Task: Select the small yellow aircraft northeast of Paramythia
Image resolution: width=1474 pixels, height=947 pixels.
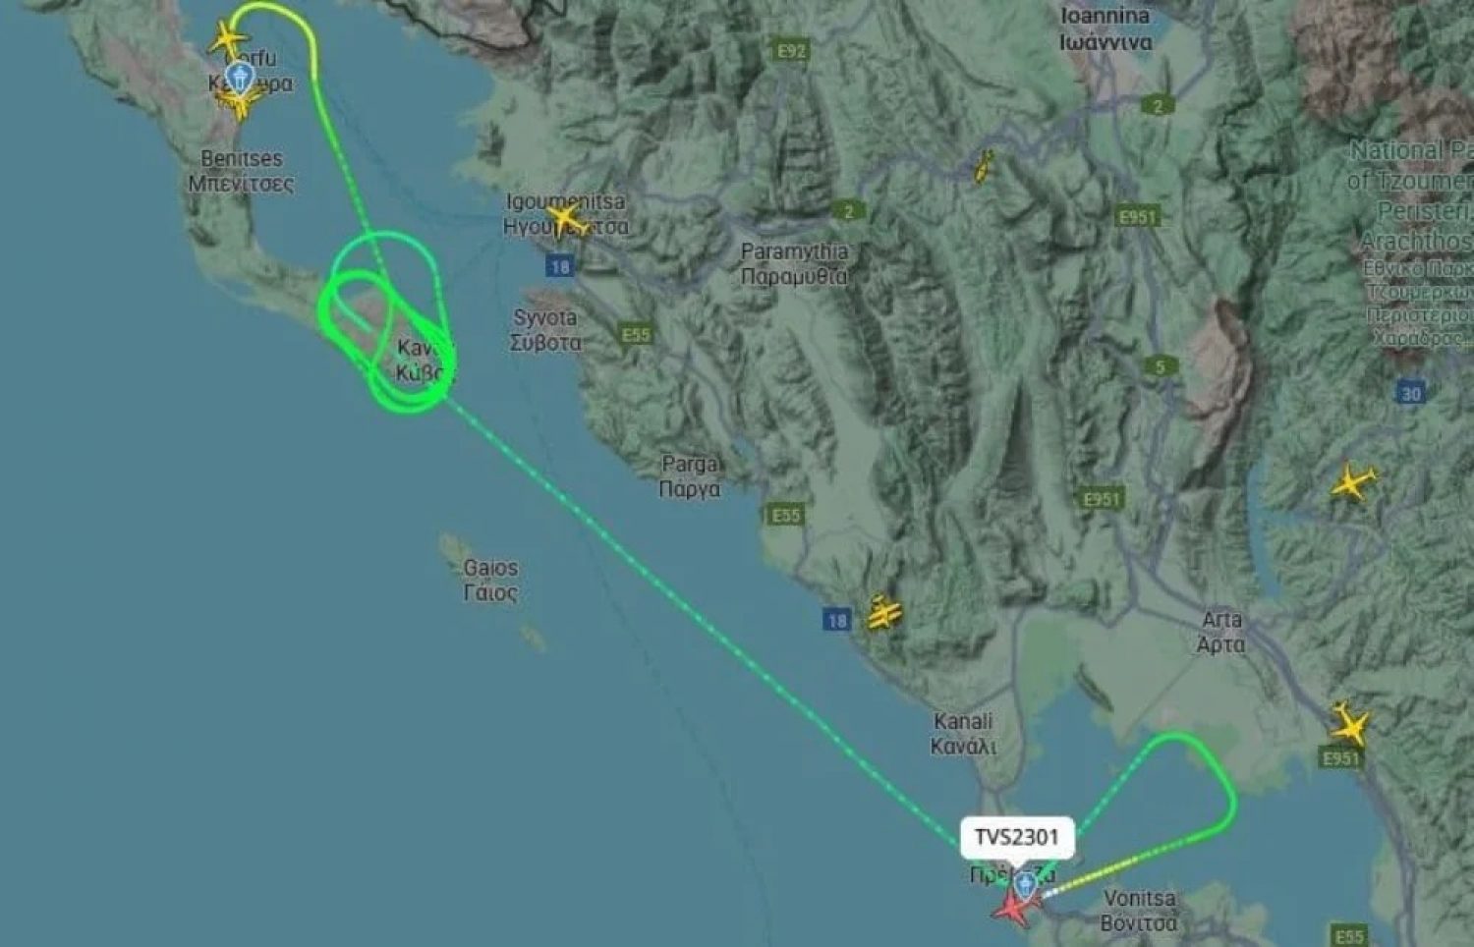Action: [x=983, y=167]
